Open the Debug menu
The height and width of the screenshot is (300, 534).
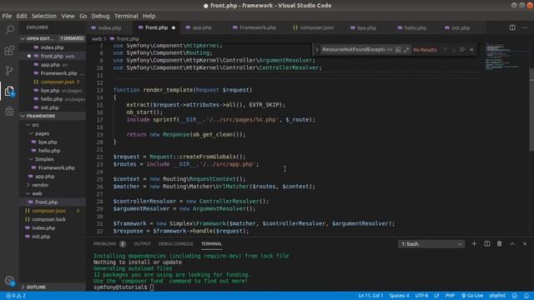[100, 16]
